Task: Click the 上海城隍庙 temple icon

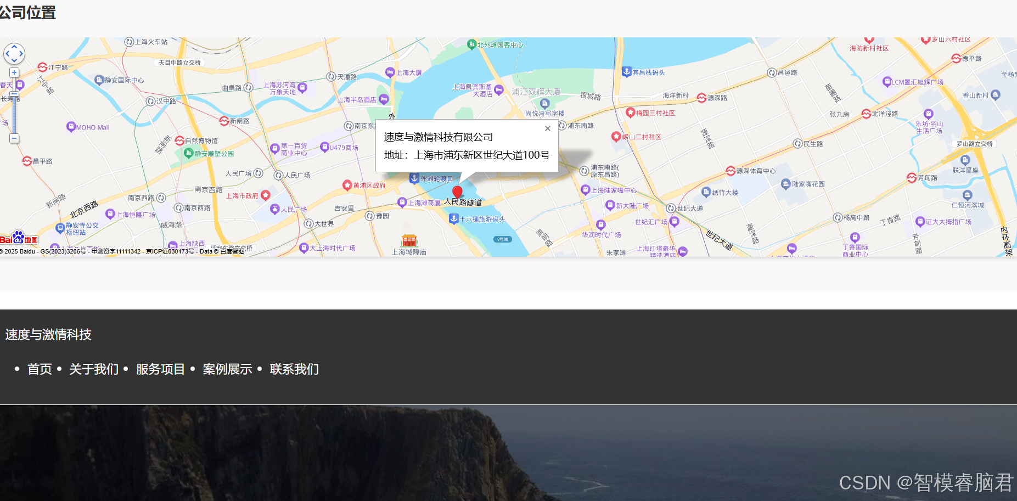Action: pyautogui.click(x=409, y=240)
